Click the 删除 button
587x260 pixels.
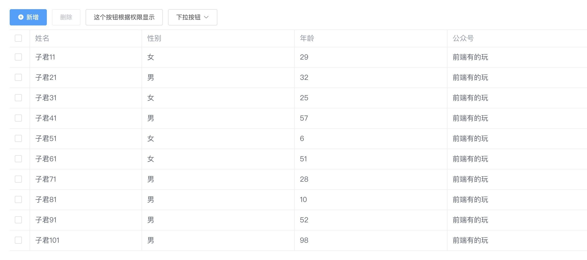(66, 17)
